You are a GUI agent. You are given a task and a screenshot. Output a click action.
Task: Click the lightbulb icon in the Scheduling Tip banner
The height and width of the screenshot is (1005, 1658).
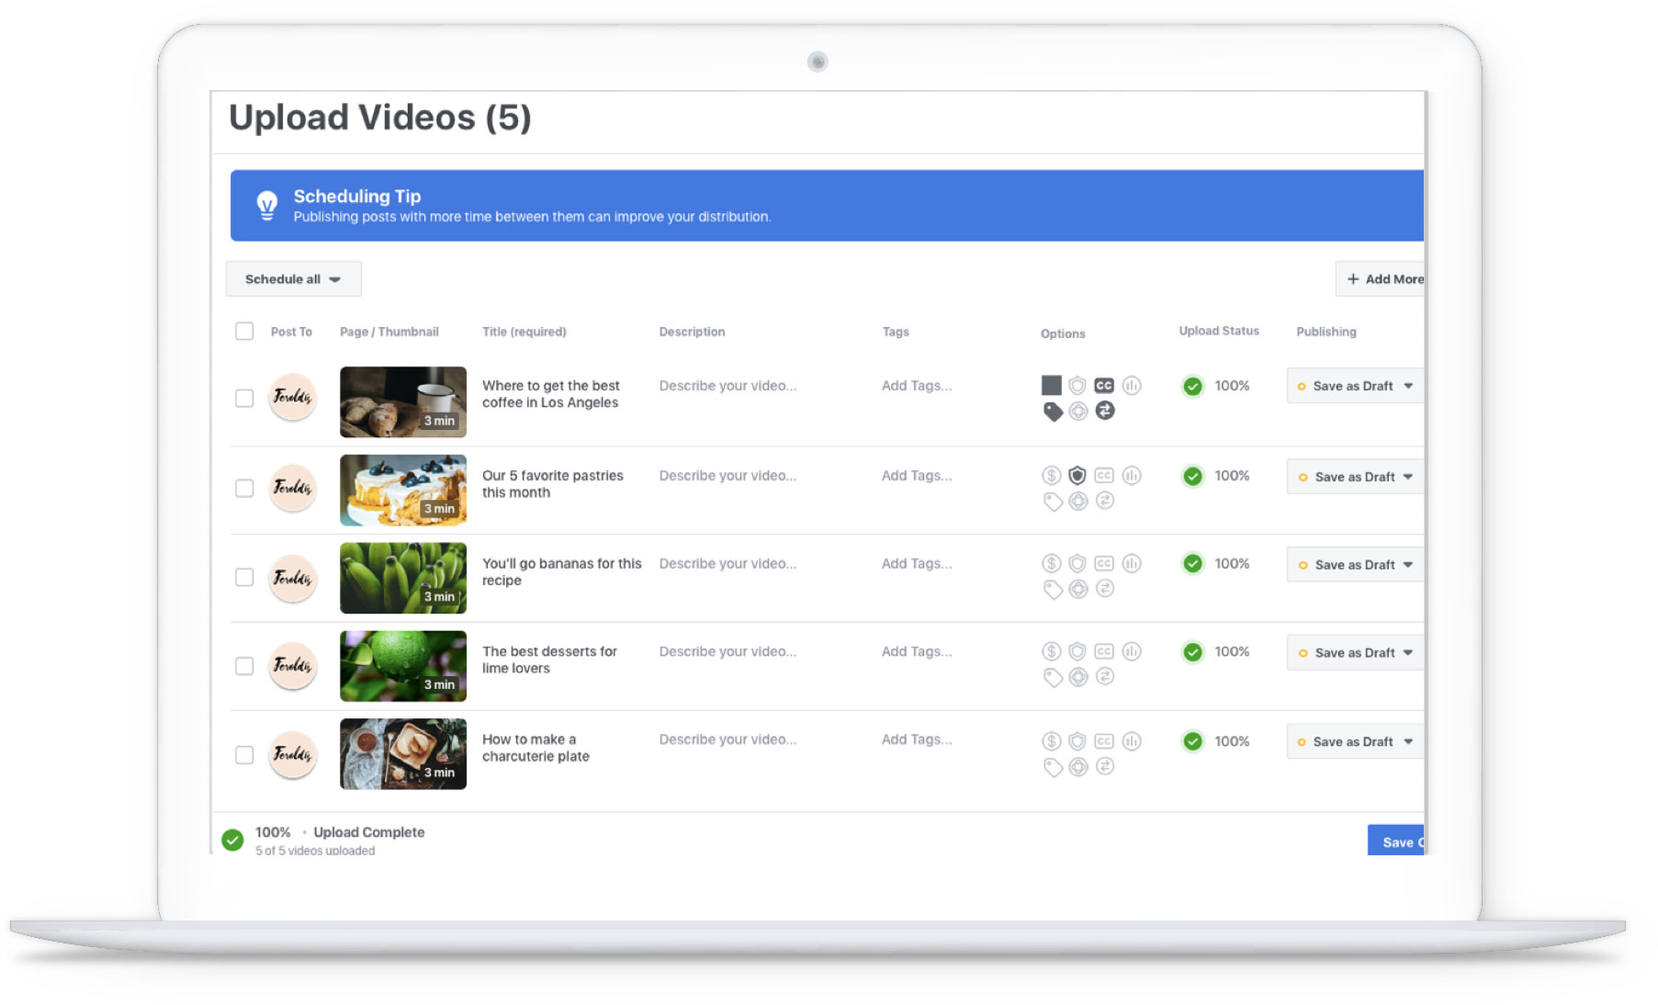point(267,205)
